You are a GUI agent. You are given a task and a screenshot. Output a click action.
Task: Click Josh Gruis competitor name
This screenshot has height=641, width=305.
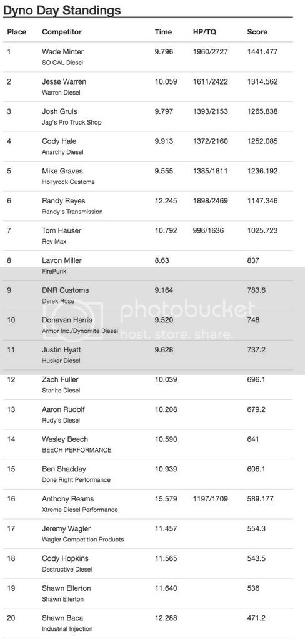(x=59, y=111)
